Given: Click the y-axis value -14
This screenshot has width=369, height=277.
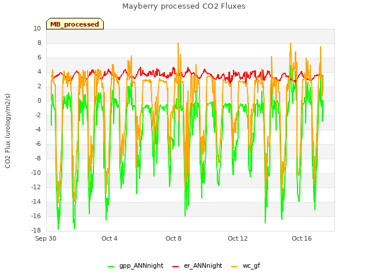Looking at the screenshot, I should pos(36,201).
